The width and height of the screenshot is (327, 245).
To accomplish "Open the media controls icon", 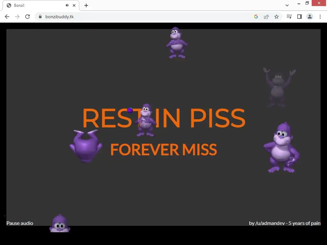I will pos(289,17).
